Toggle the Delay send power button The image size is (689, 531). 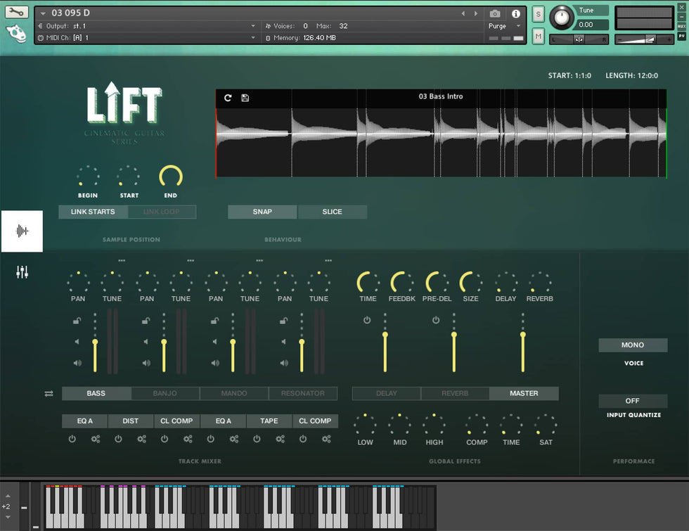367,321
